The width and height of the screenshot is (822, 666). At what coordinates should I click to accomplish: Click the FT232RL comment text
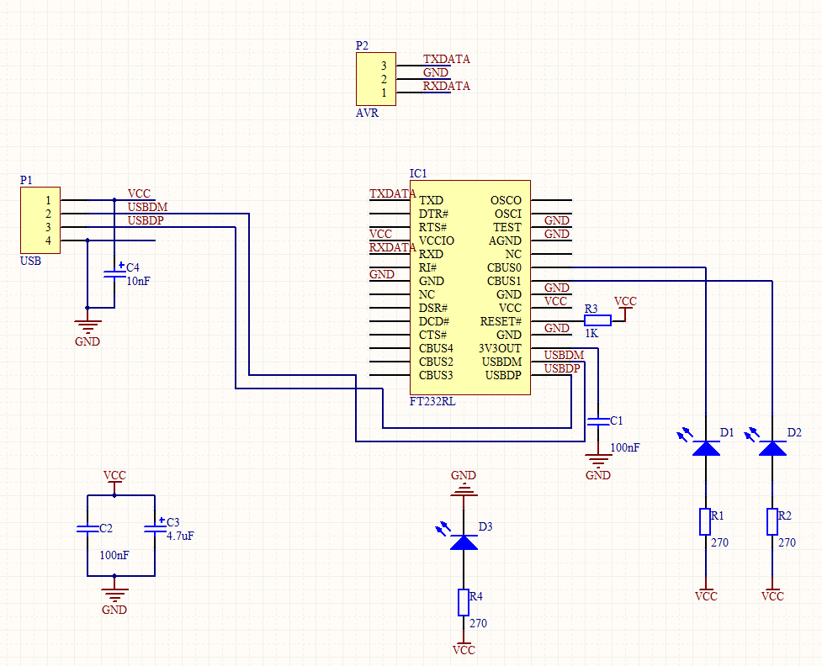[432, 401]
